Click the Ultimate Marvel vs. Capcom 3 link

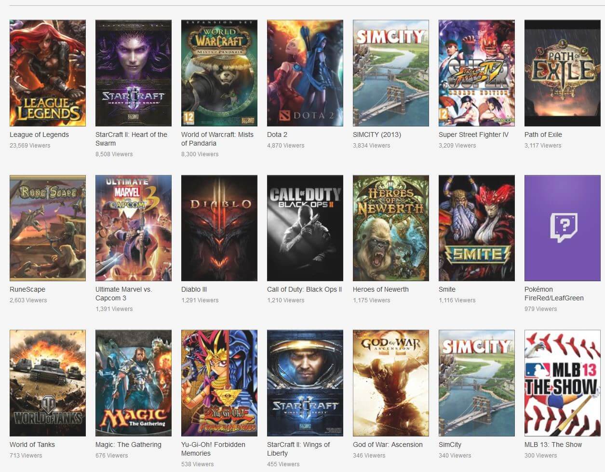point(123,294)
